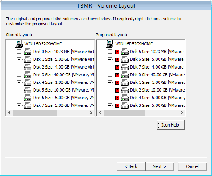The image size is (212, 176).
Task: Click red warning icon on proposed Disk 1 1.00 GB
Action: tap(117, 83)
